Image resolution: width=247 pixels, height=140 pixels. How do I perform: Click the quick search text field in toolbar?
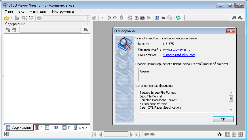(x=206, y=18)
